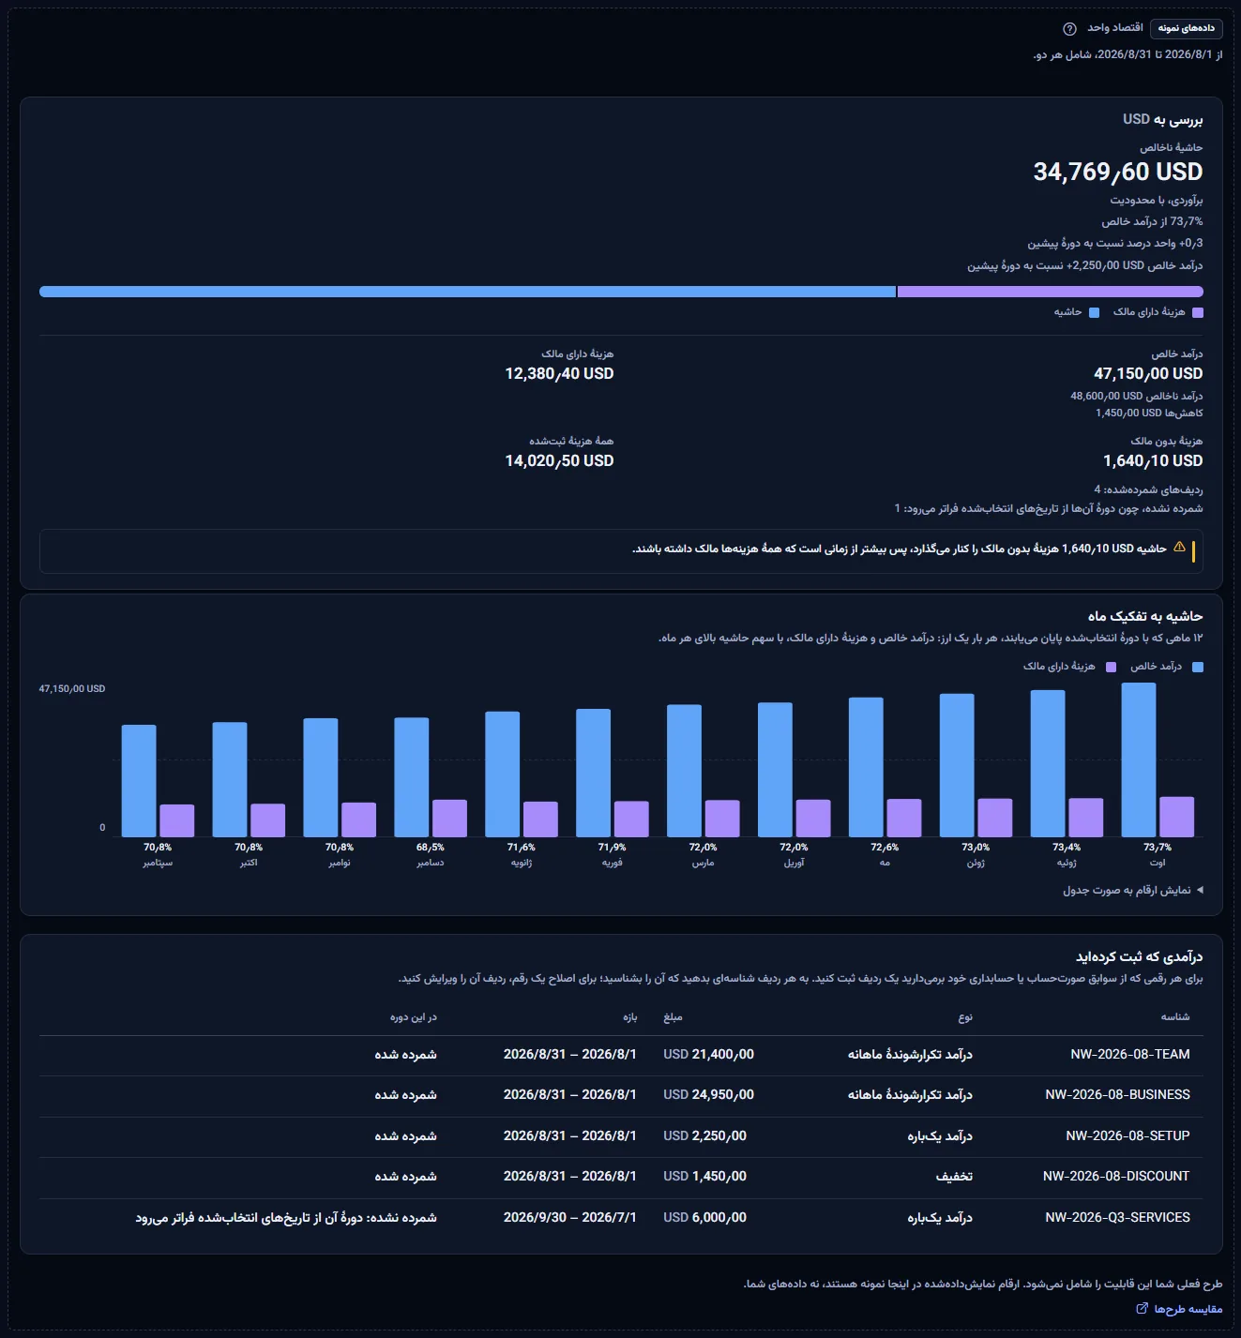Image resolution: width=1241 pixels, height=1338 pixels.
Task: Click the "داده‌های نمونه" badge at the top
Action: click(1186, 28)
